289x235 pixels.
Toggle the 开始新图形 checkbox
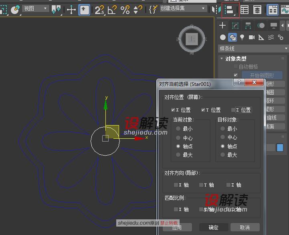tap(236, 75)
